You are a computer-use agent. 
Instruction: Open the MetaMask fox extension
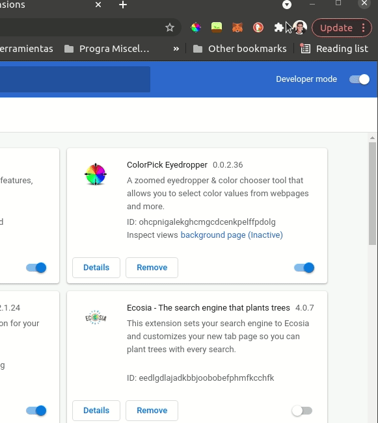pos(237,27)
